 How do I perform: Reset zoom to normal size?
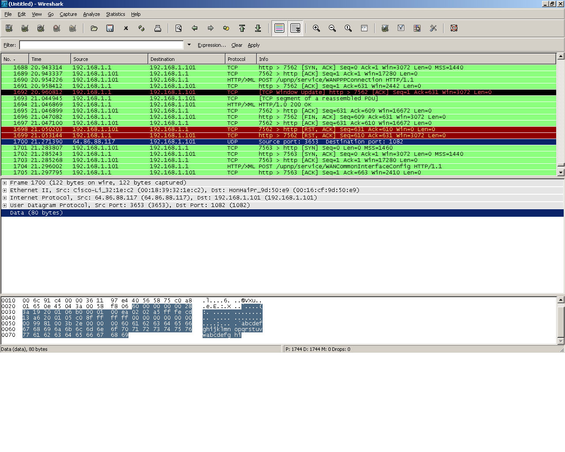[x=348, y=28]
